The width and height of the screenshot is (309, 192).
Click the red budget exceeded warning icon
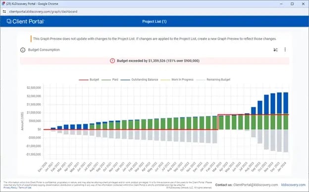point(112,61)
